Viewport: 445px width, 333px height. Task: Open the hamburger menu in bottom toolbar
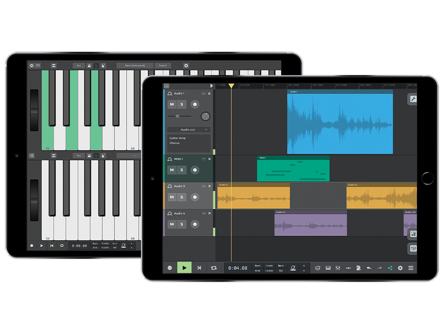(411, 268)
